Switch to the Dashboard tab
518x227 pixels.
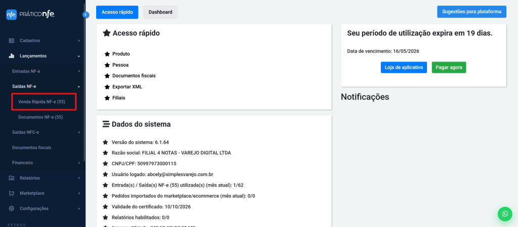pos(160,12)
